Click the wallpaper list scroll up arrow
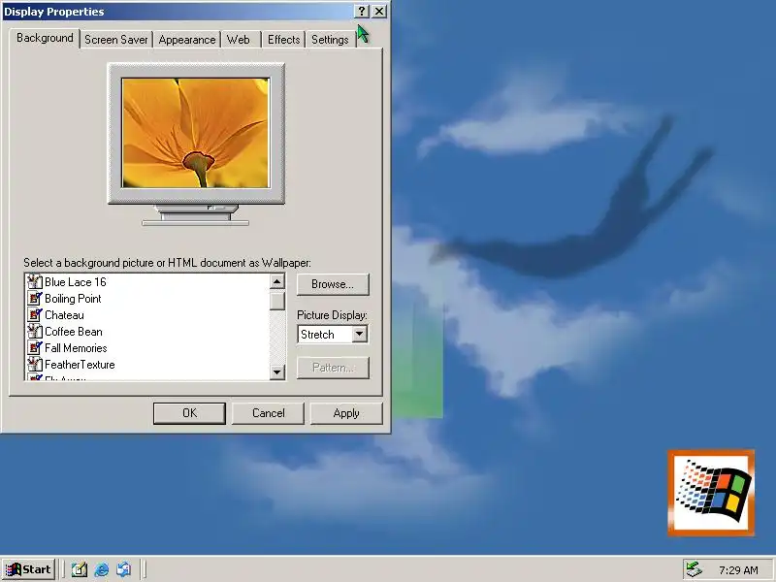 [277, 281]
